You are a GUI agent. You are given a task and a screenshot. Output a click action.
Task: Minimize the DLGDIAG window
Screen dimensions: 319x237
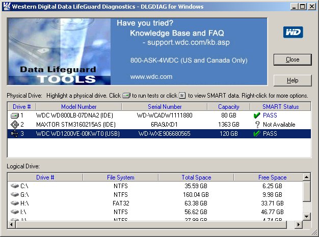coord(294,7)
